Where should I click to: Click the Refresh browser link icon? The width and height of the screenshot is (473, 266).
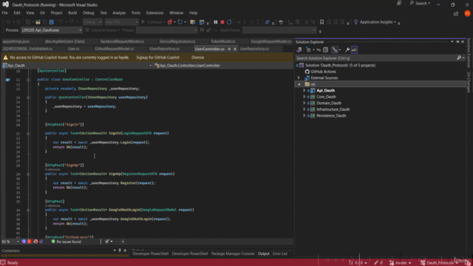(x=180, y=22)
